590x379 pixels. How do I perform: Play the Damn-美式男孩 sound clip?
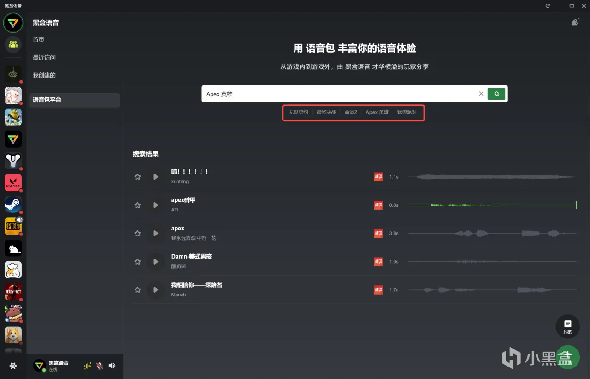156,262
